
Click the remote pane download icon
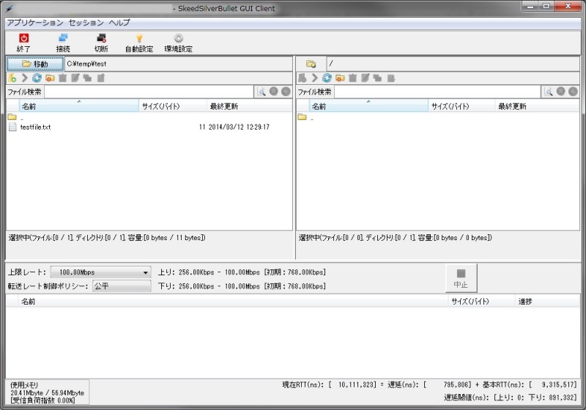(x=302, y=78)
